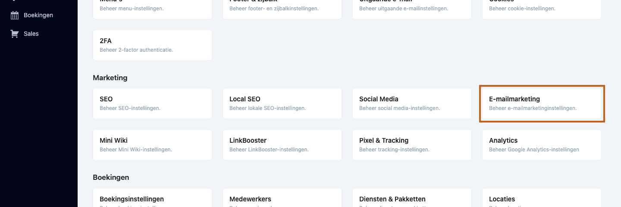Select the Local SEO settings card
Image resolution: width=621 pixels, height=207 pixels.
click(282, 103)
